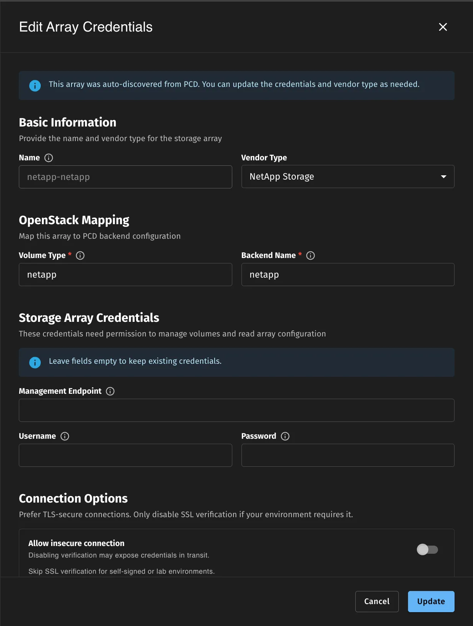Focus the Username input field
Viewport: 473px width, 626px height.
coord(125,455)
